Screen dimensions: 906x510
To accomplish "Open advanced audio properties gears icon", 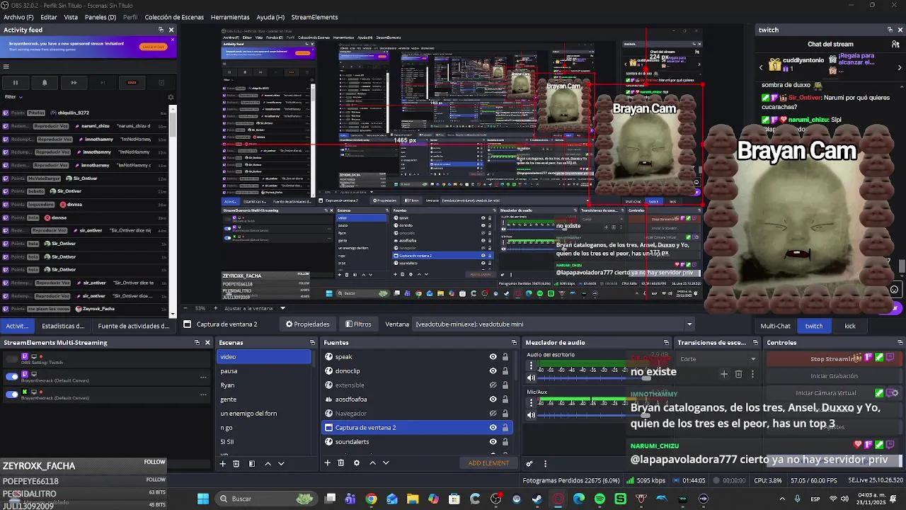I will (x=529, y=464).
